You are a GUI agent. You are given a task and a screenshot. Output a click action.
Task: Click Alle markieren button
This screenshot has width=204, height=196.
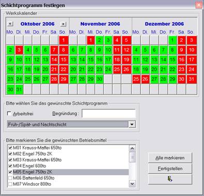tap(170, 158)
